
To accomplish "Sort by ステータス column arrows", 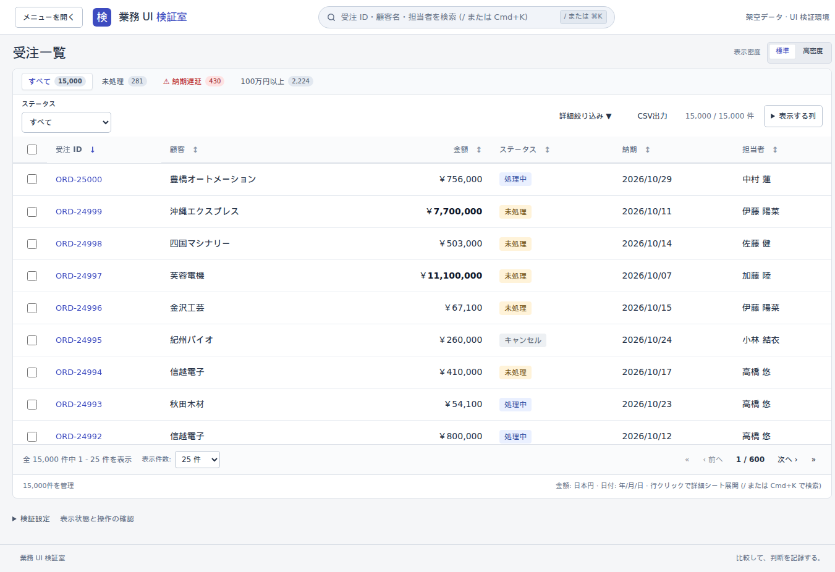I will [547, 149].
